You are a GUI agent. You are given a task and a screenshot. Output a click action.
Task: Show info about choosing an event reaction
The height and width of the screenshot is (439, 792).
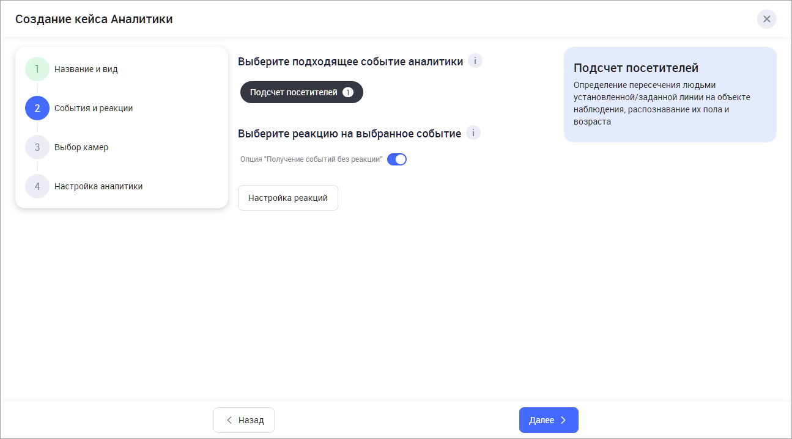pos(473,133)
